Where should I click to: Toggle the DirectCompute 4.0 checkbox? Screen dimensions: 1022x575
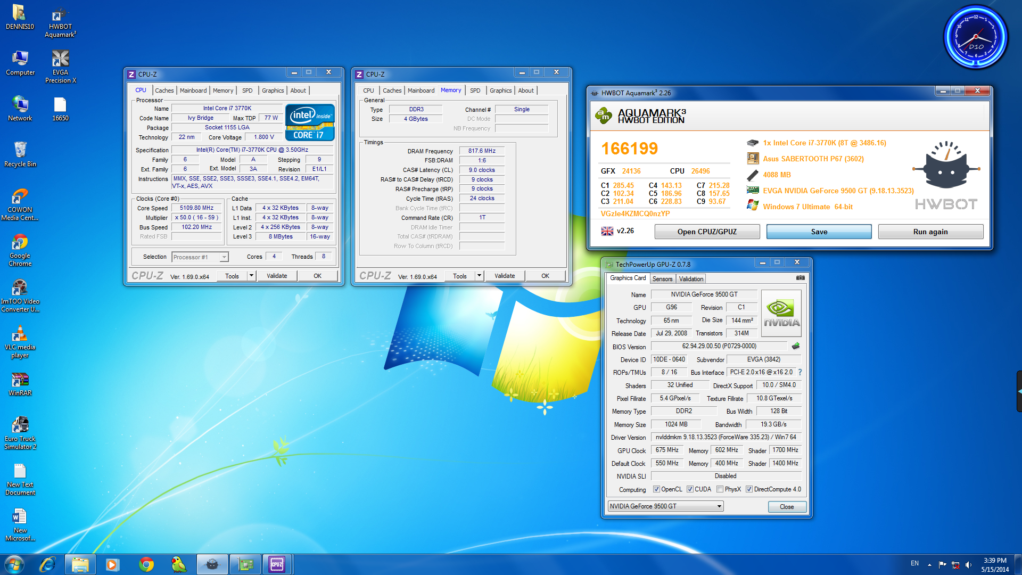coord(749,489)
